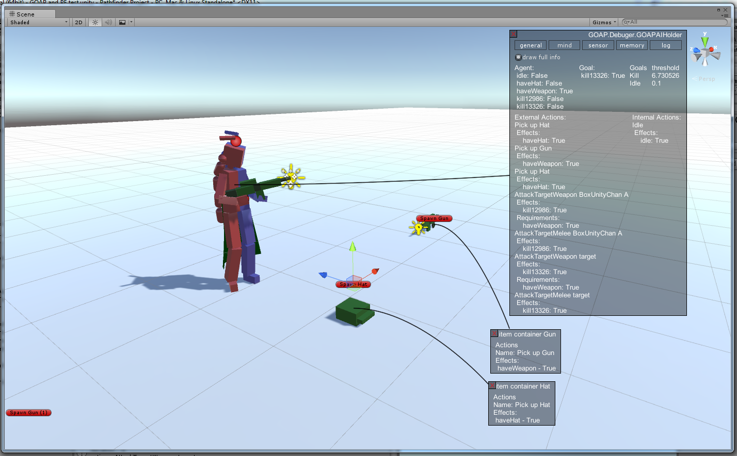Click the center cube of the orientation gizmo

pyautogui.click(x=704, y=53)
